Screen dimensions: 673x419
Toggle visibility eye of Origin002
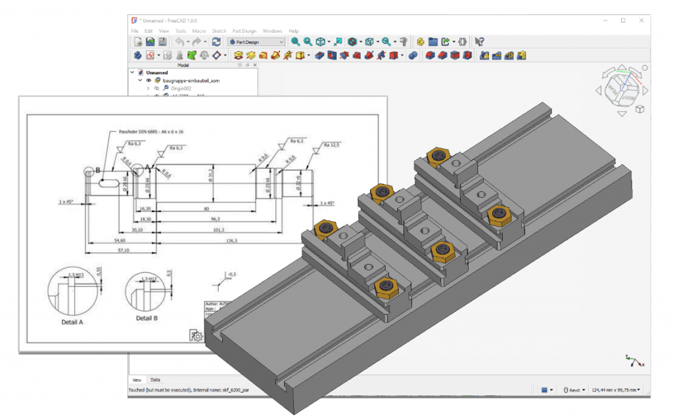tap(156, 88)
